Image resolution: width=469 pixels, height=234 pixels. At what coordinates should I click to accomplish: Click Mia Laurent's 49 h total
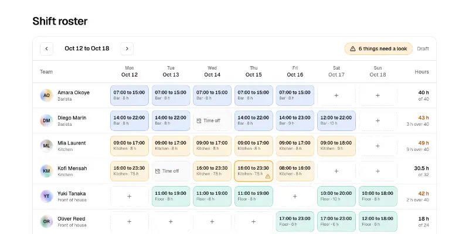[x=423, y=143]
